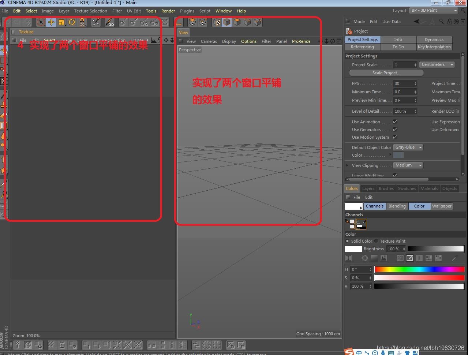
Task: Open the color wheel mode icon
Action: (365, 258)
